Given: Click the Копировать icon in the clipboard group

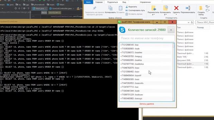Looking at the screenshot, I should [x=110, y=8].
